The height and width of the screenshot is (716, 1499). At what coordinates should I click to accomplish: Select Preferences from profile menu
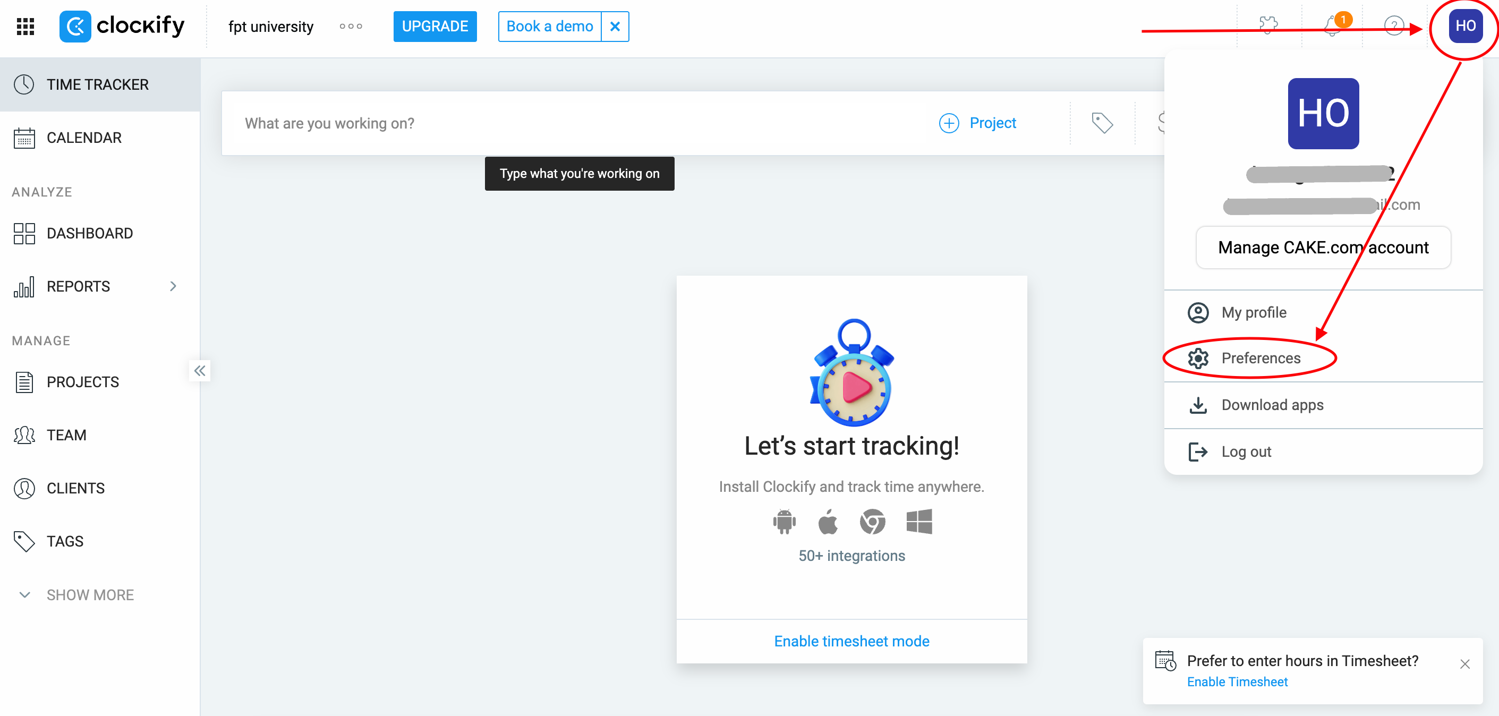[x=1260, y=358]
